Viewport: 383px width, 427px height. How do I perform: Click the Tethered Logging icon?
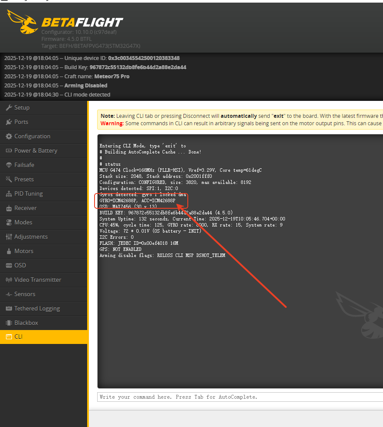point(9,308)
